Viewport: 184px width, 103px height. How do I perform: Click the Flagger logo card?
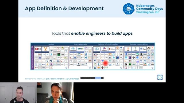pos(135,49)
